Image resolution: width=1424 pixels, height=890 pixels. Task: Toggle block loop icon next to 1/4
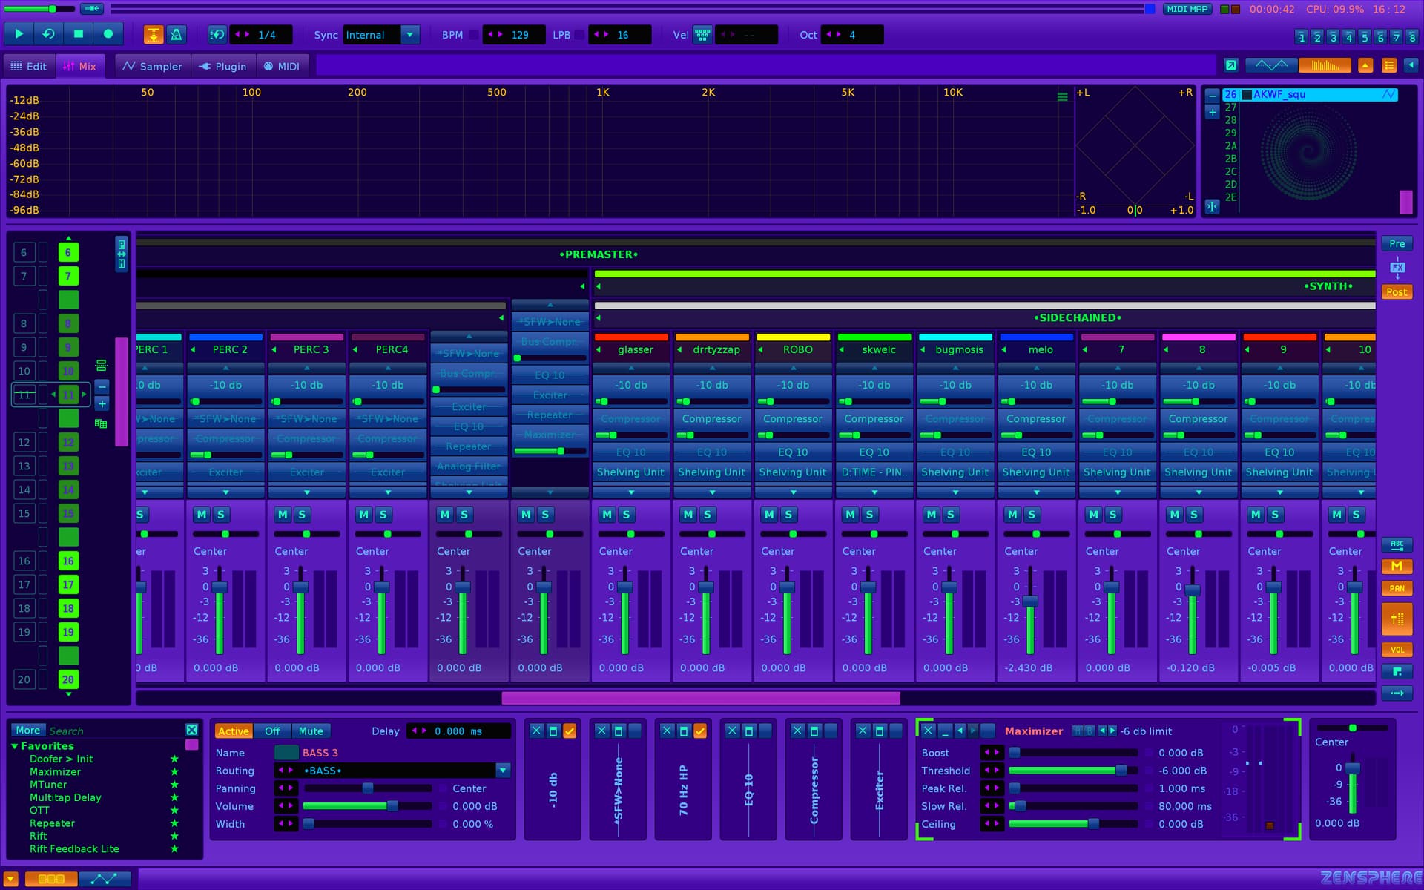point(217,34)
